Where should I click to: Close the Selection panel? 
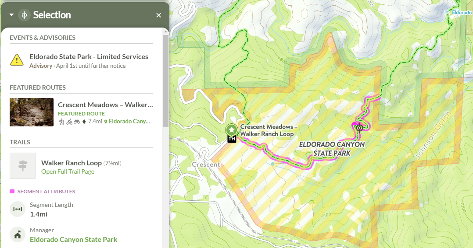point(158,15)
